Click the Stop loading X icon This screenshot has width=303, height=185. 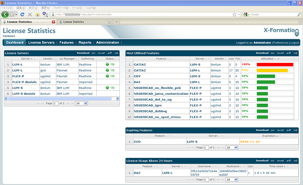click(x=30, y=14)
